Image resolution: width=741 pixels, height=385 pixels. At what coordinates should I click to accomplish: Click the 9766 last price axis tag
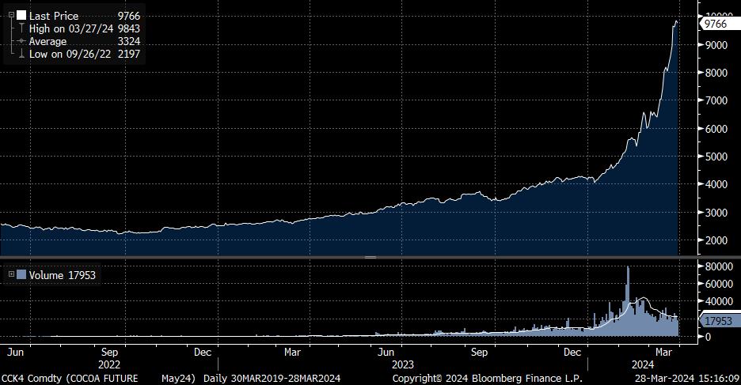[716, 24]
